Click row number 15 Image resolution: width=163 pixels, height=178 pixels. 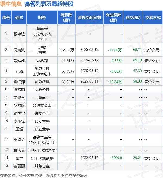click(6, 165)
